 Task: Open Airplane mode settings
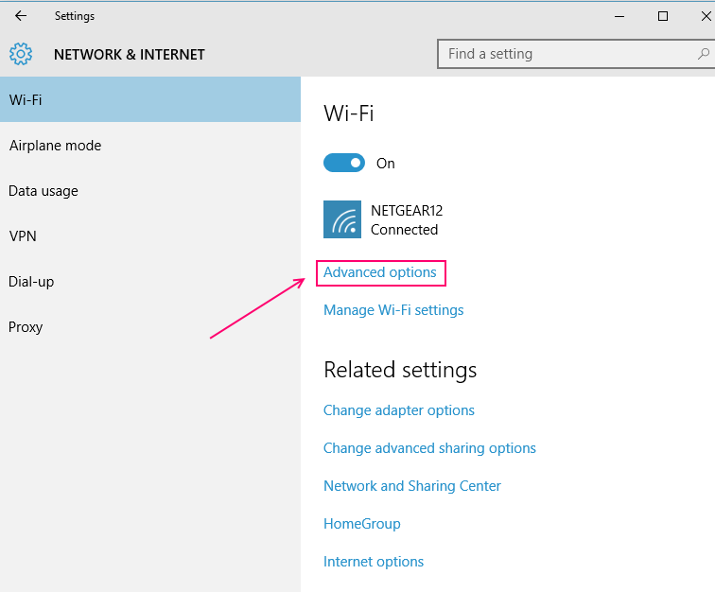click(55, 146)
